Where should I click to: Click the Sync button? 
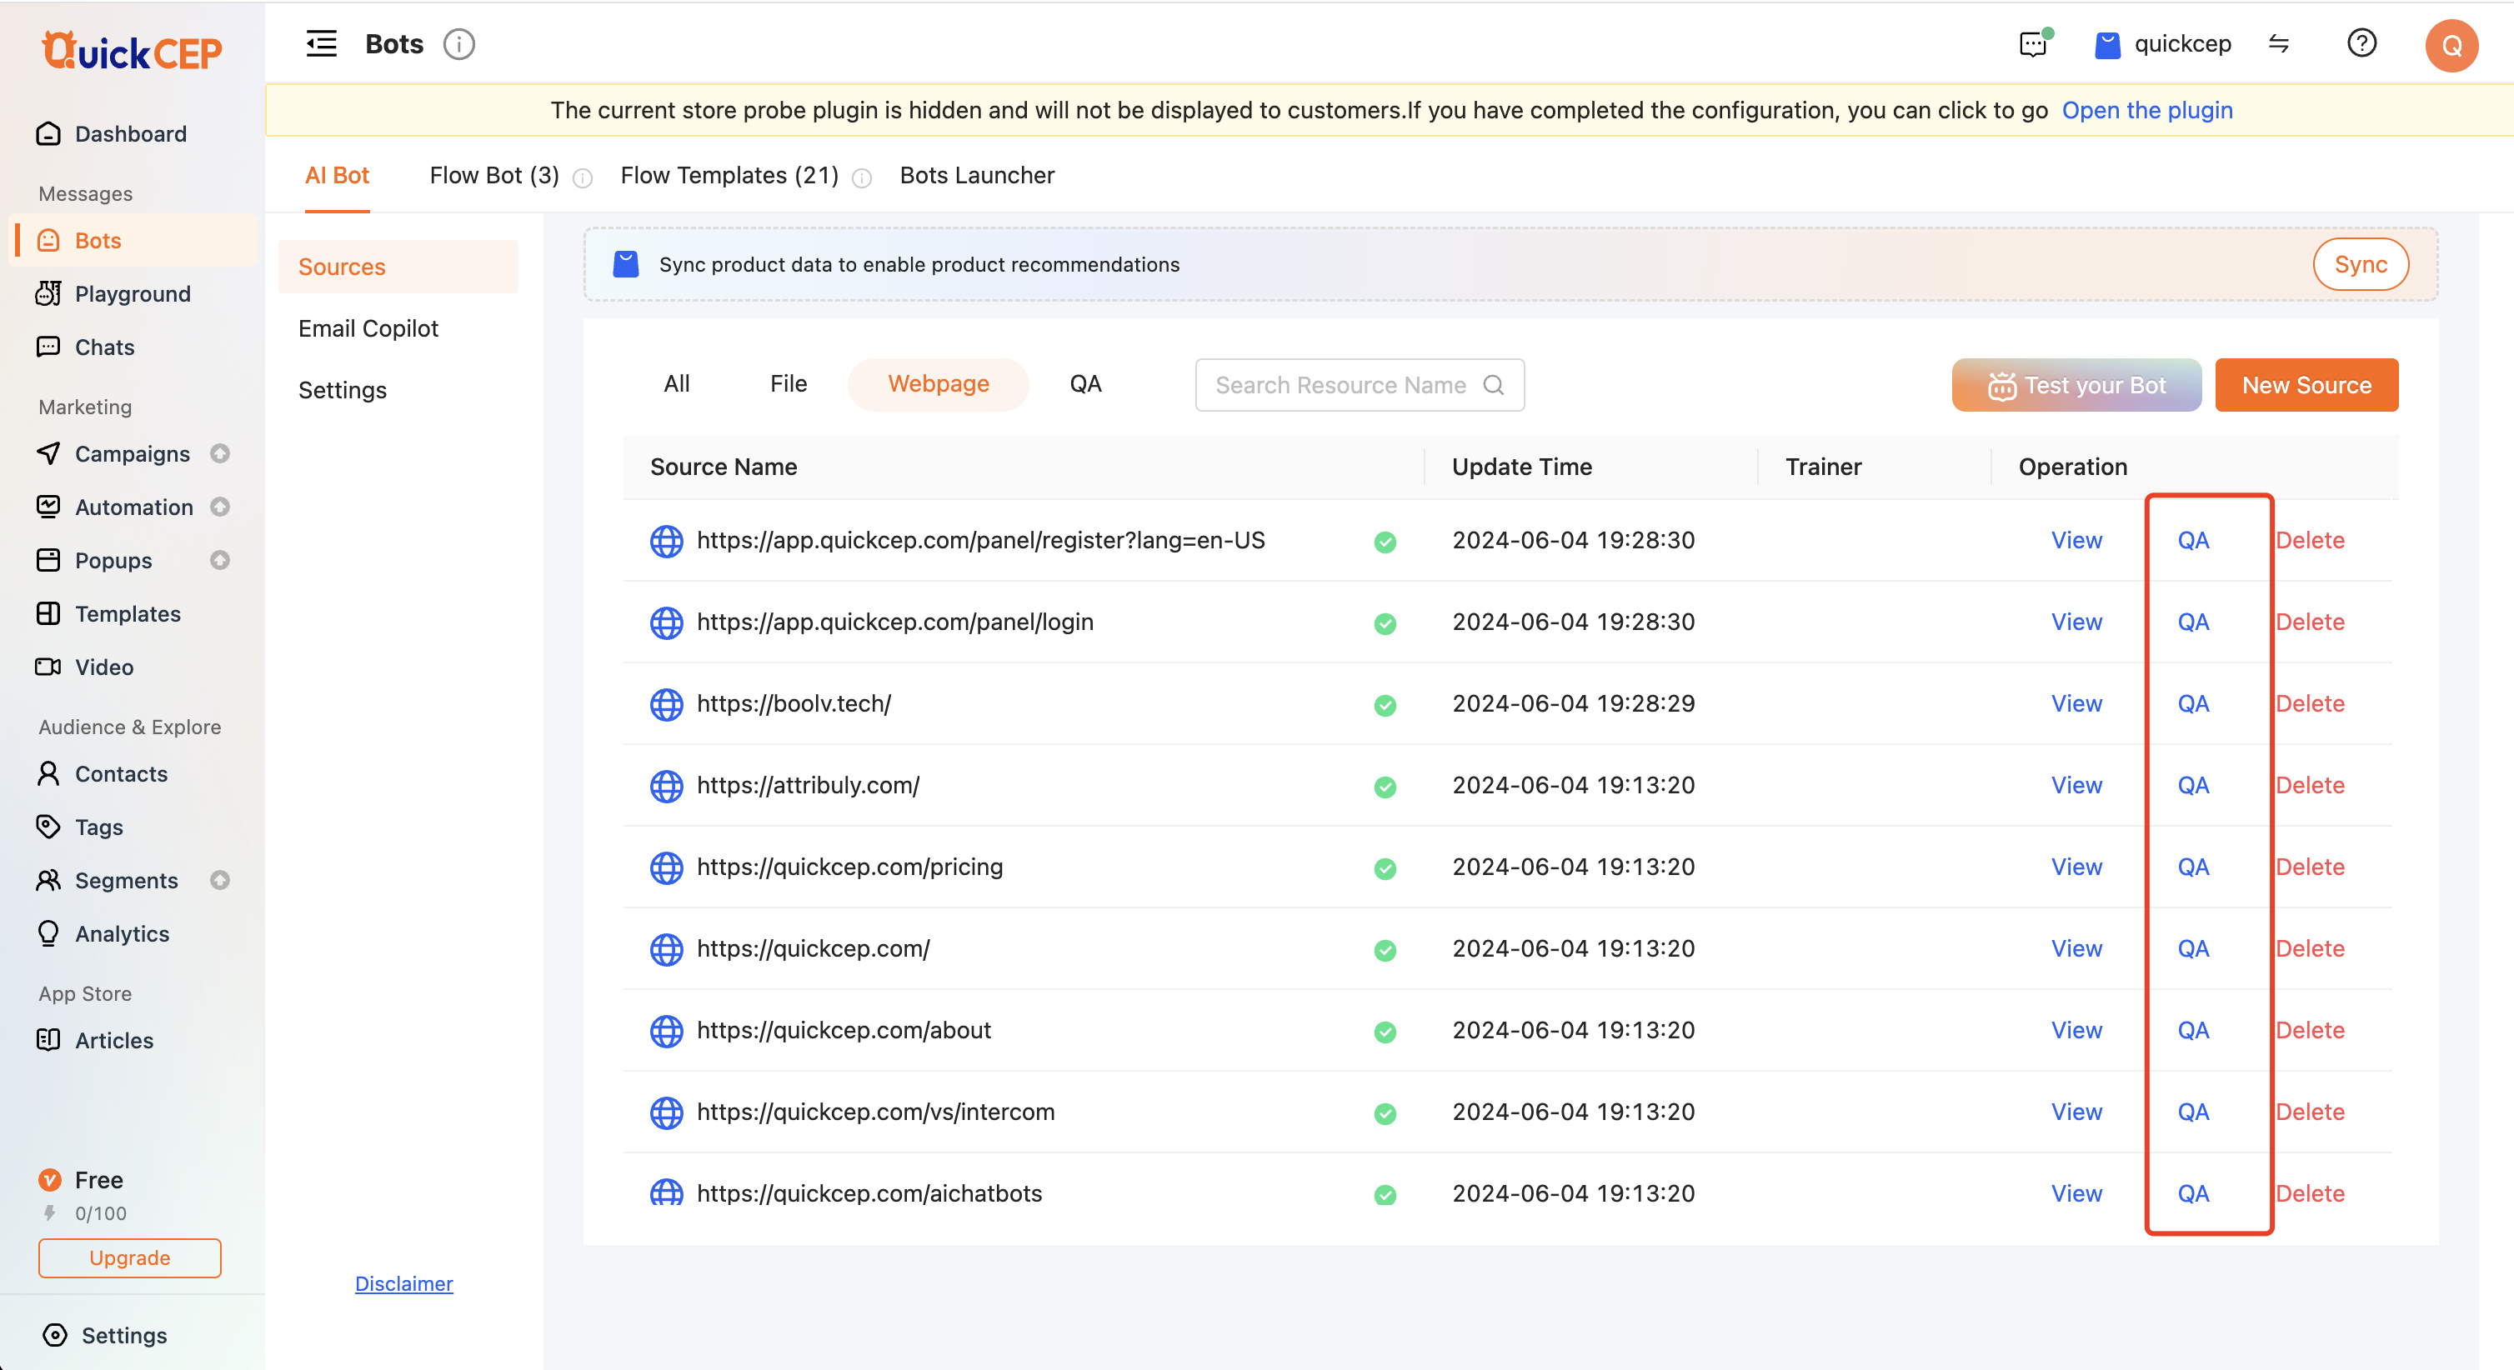(x=2360, y=264)
